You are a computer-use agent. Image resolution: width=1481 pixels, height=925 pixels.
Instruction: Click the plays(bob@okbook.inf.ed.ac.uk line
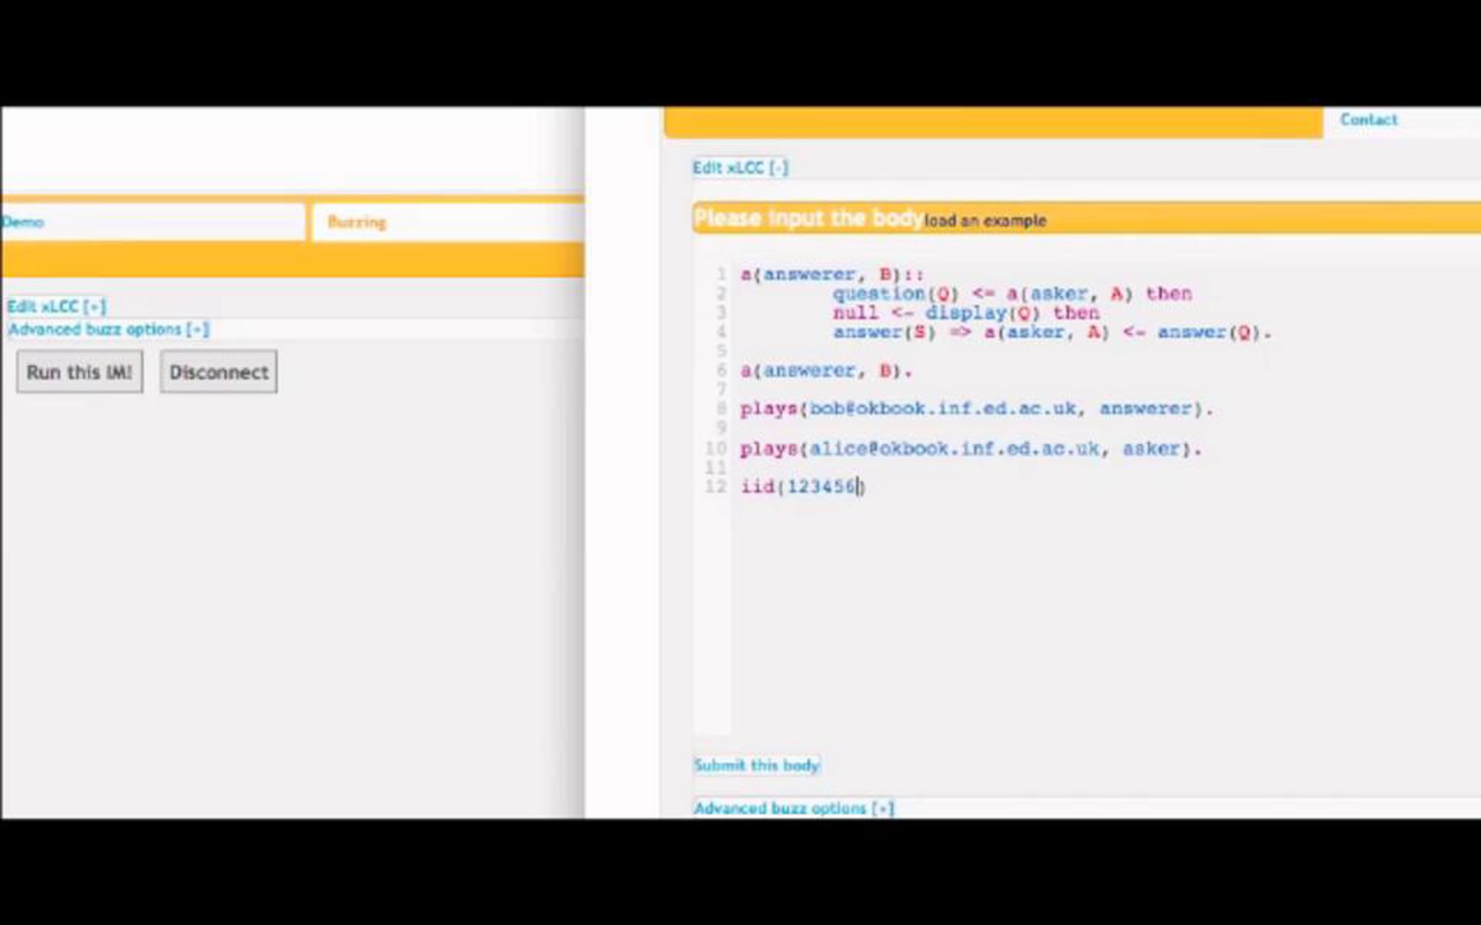[x=976, y=409]
